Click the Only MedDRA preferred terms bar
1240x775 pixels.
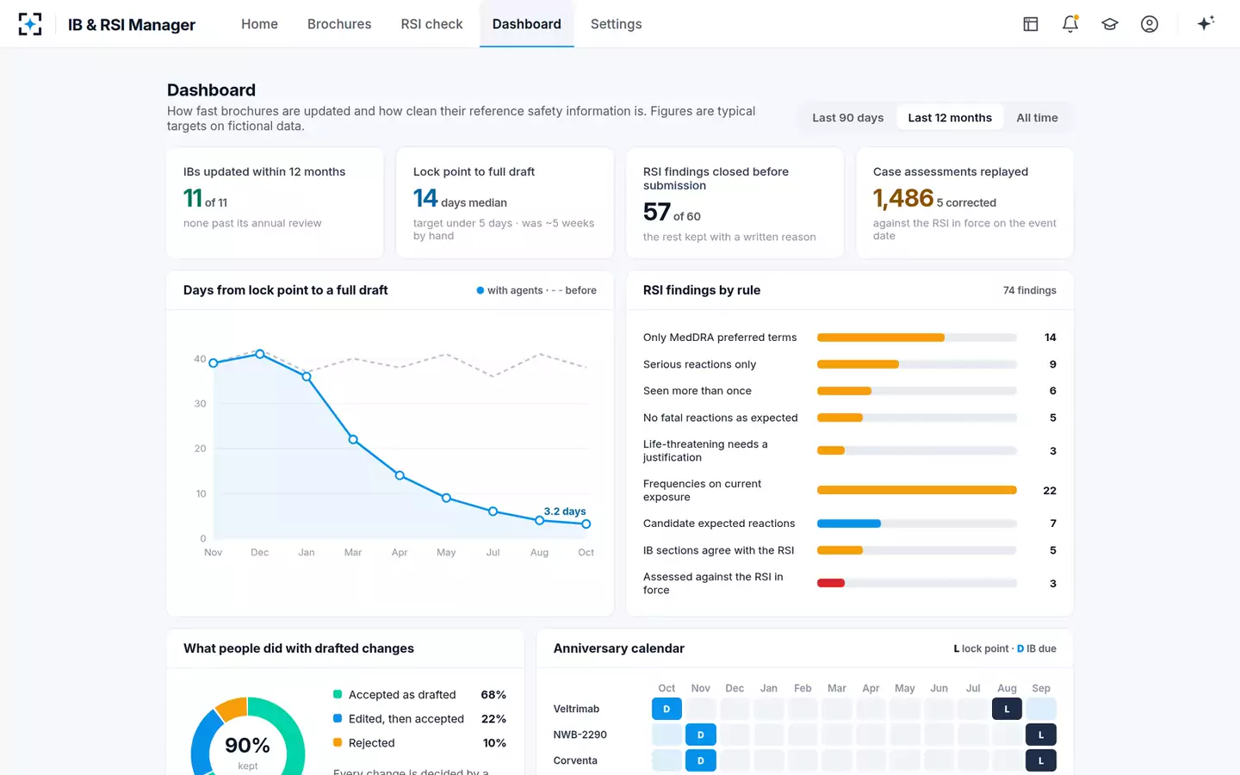(x=881, y=338)
